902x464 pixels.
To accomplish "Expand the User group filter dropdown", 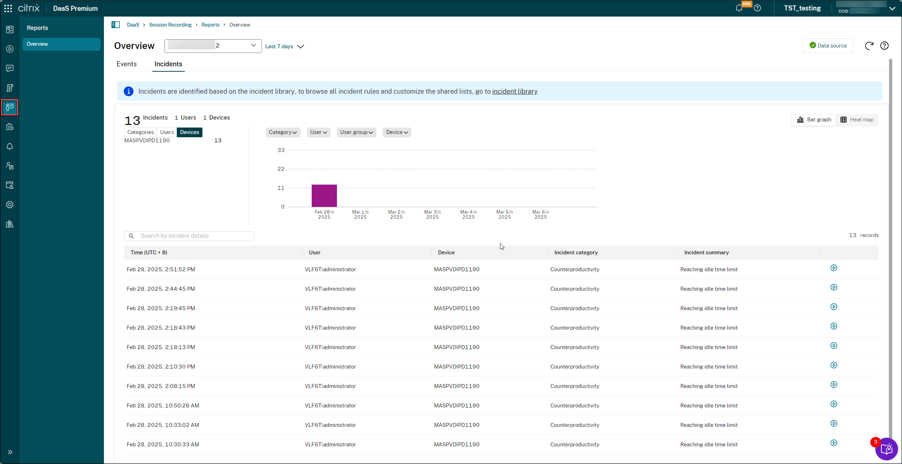I will [x=356, y=132].
